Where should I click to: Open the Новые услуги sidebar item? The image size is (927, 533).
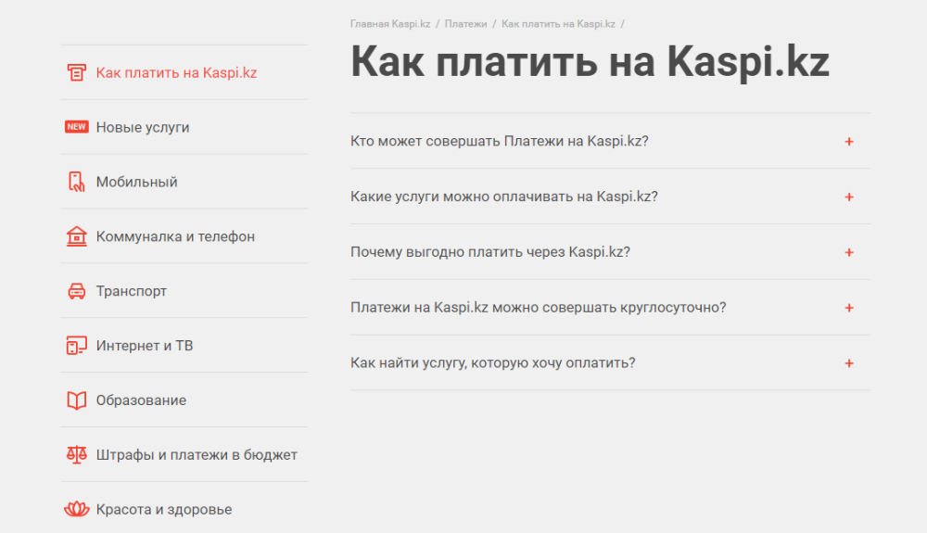143,127
